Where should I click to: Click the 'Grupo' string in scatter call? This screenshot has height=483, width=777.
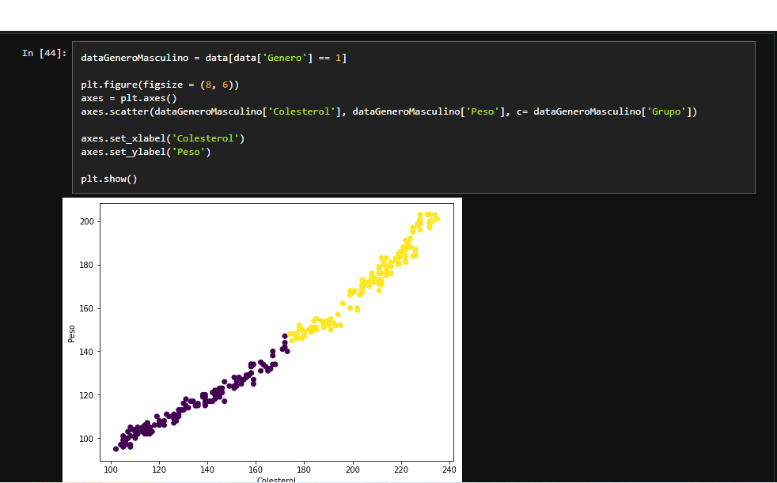coord(666,111)
